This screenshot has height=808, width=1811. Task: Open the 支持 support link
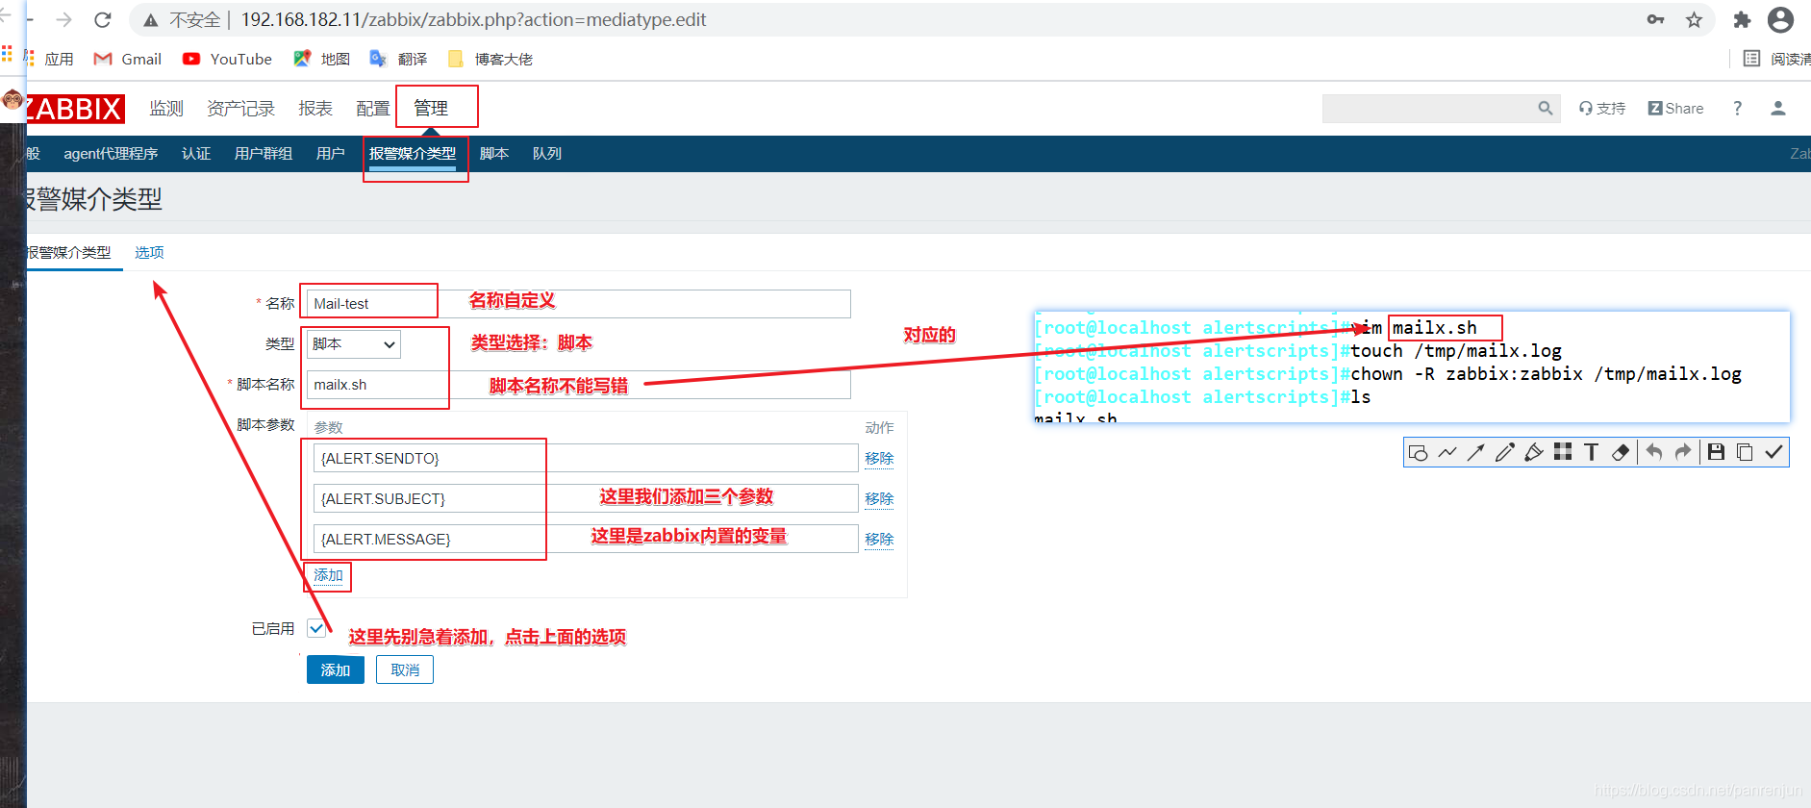pyautogui.click(x=1602, y=109)
